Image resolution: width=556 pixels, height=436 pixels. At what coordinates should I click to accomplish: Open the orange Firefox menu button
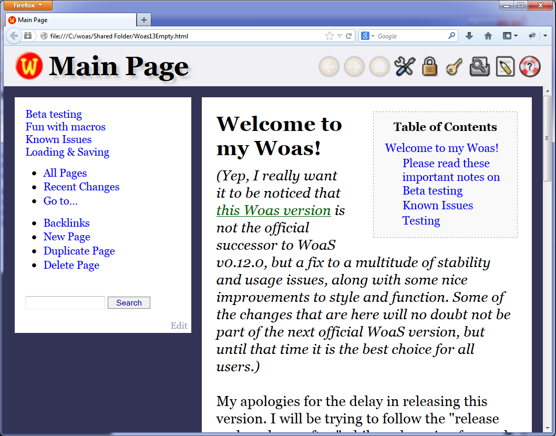pyautogui.click(x=27, y=5)
